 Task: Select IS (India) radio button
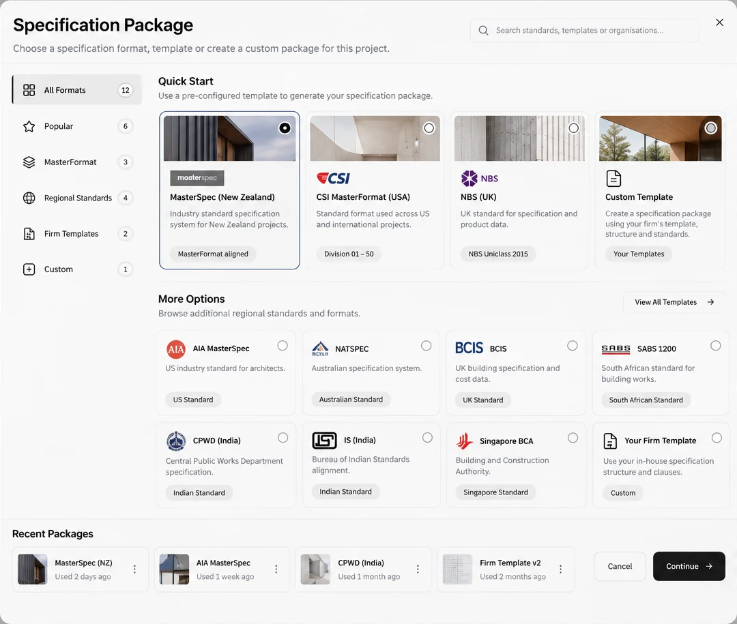click(427, 438)
